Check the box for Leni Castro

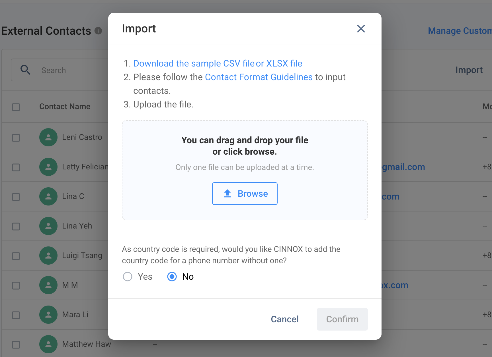[16, 138]
